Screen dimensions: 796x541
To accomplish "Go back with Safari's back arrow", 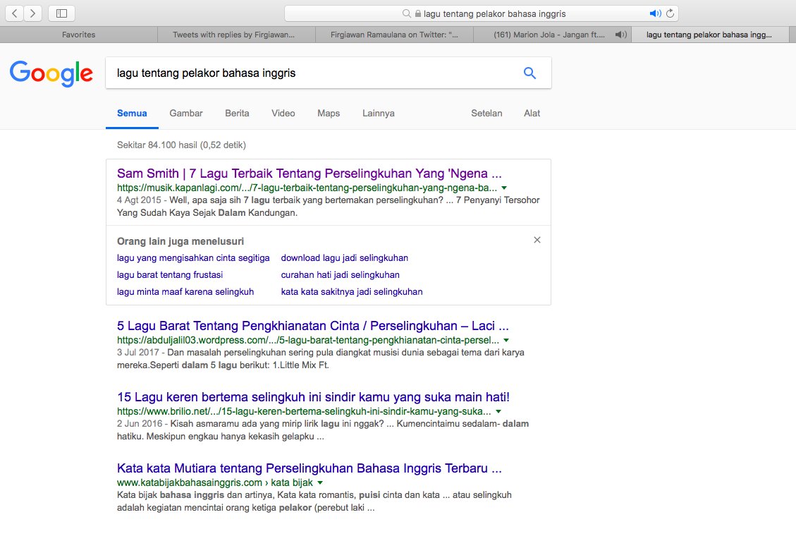I will pyautogui.click(x=15, y=13).
